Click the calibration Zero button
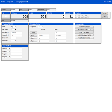Image resolution: width=112 pixels, height=112 pixels. pyautogui.click(x=33, y=33)
